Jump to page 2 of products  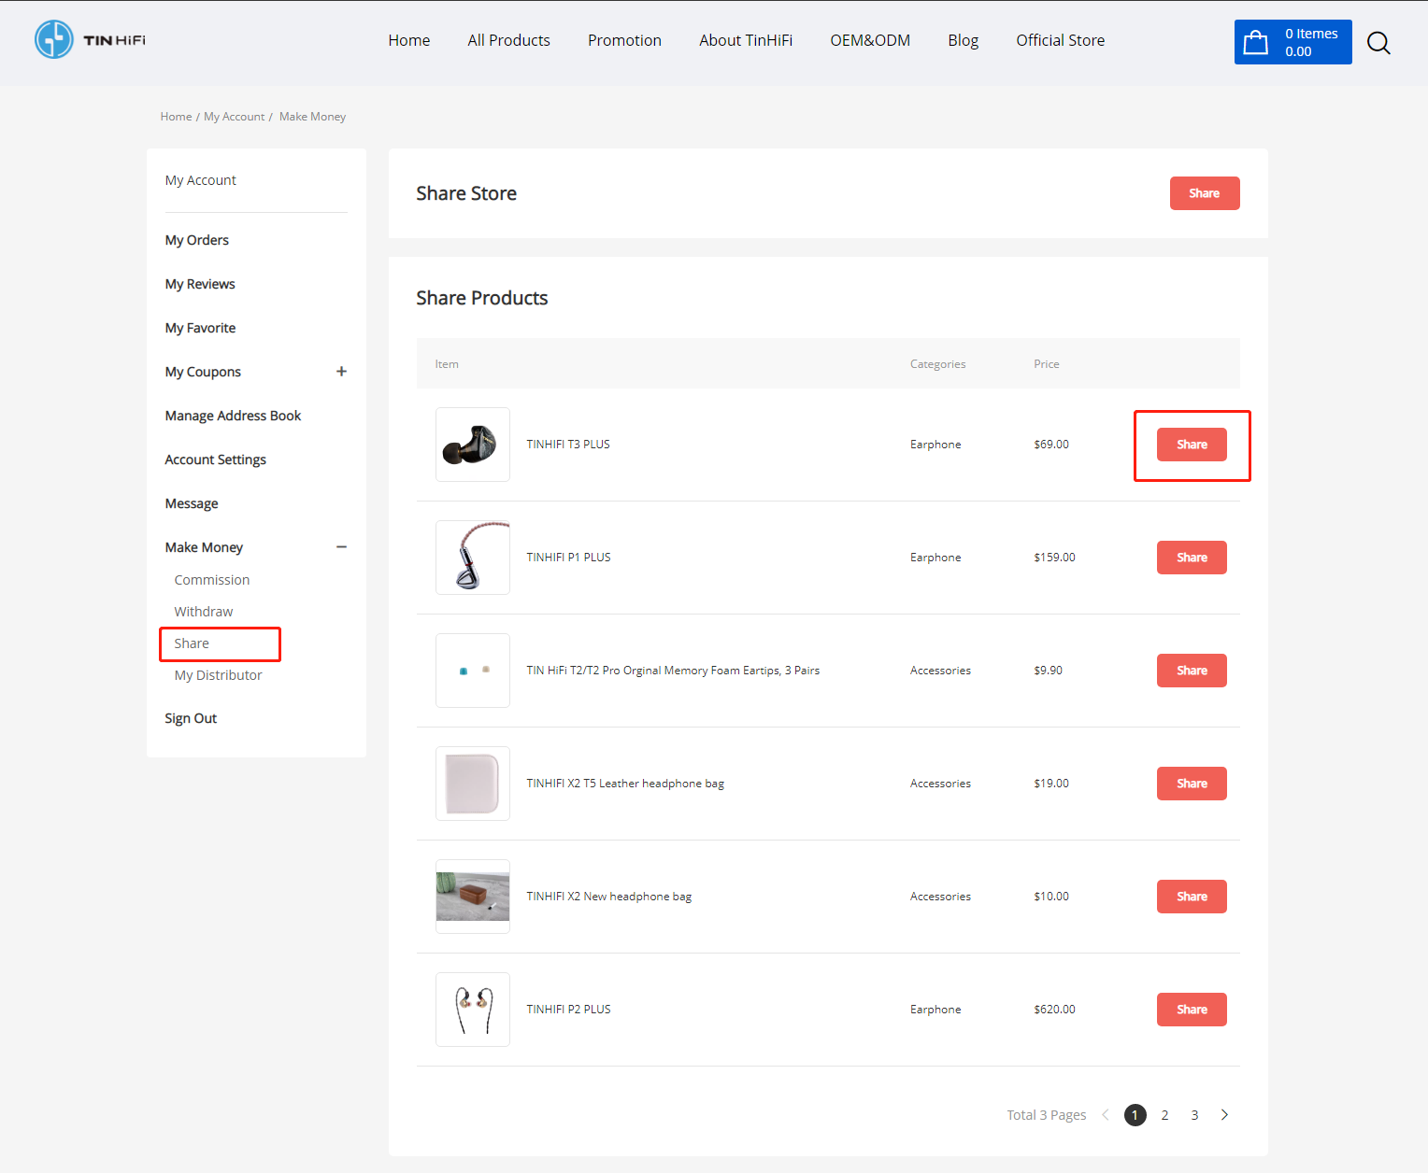click(1164, 1115)
